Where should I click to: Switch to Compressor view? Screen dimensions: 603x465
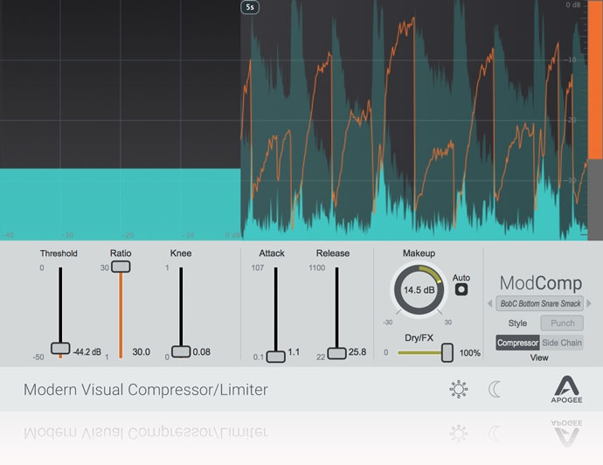click(x=517, y=343)
